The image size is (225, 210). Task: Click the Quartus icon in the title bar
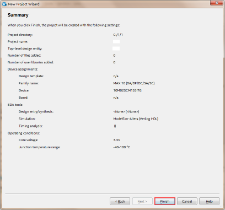tap(4, 4)
